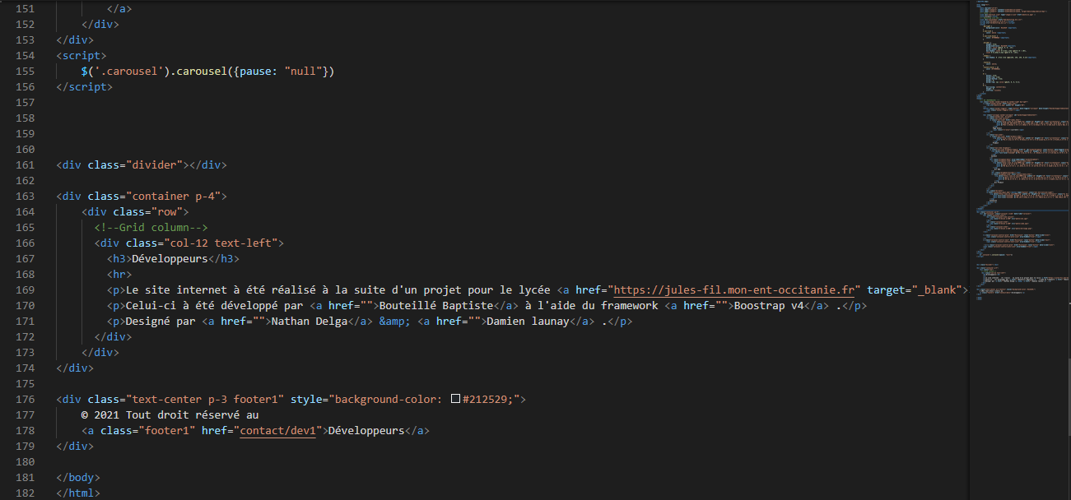Click the "_blank" target attribute value
The image size is (1071, 500).
tap(938, 290)
